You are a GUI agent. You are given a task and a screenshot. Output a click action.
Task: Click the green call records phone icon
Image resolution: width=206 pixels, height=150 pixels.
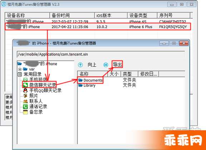coord(25,107)
